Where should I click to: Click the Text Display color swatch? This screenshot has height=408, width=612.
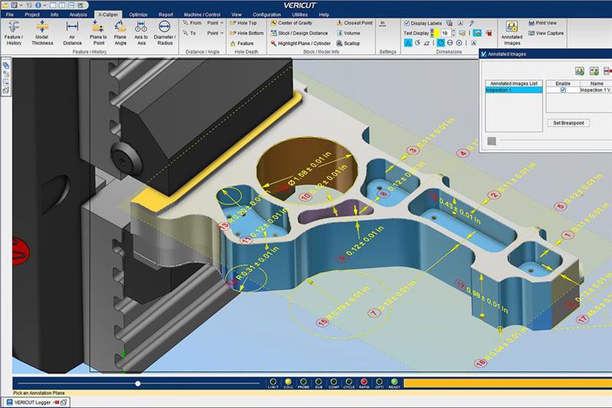click(437, 33)
